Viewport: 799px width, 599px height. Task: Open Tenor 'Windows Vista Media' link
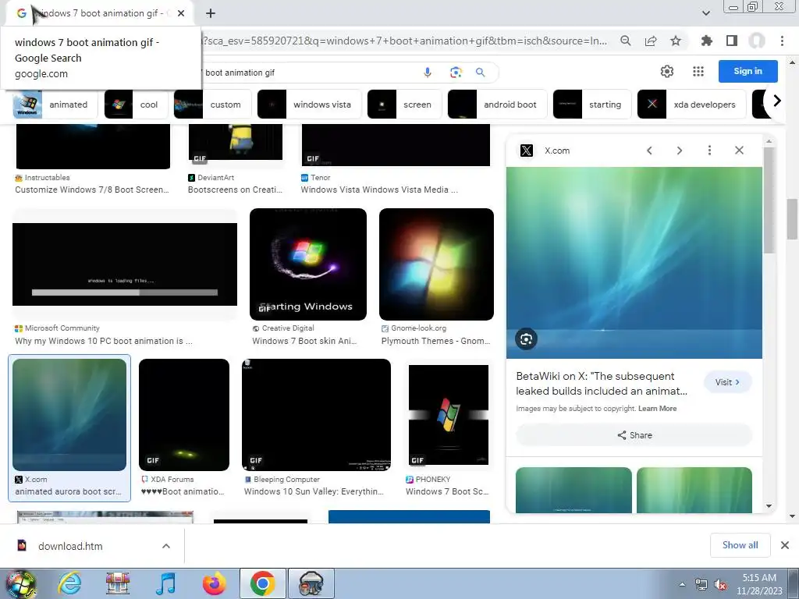pyautogui.click(x=379, y=190)
